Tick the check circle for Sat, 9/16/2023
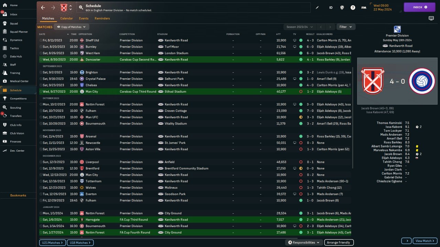440x247 pixels. [x=41, y=79]
